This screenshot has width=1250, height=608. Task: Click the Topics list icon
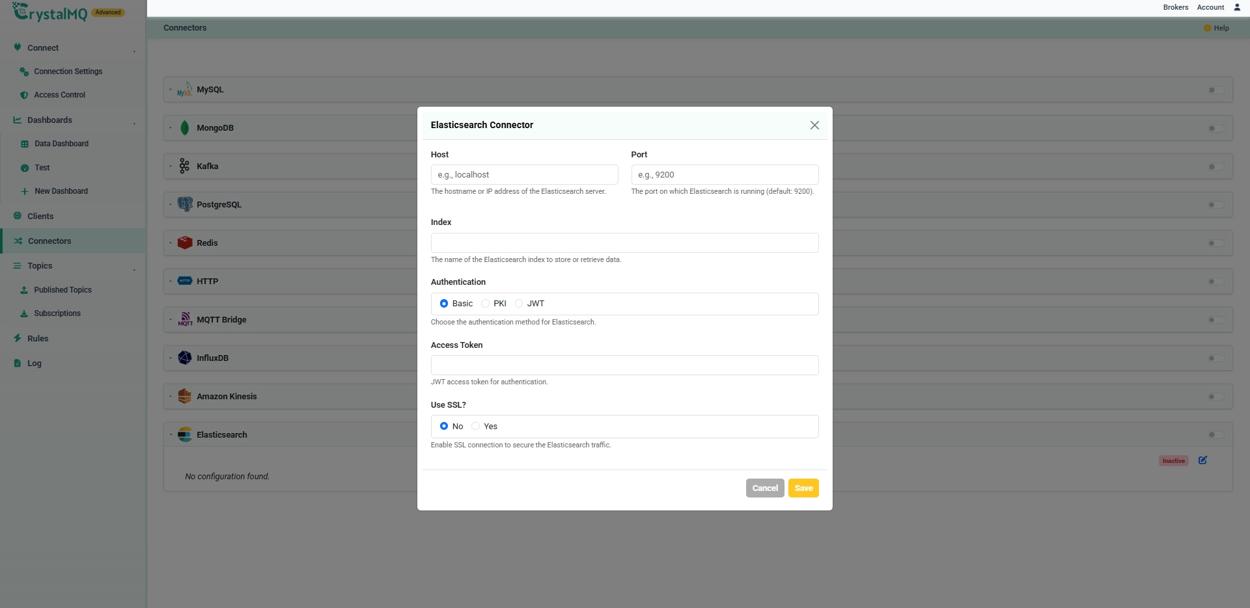tap(18, 266)
